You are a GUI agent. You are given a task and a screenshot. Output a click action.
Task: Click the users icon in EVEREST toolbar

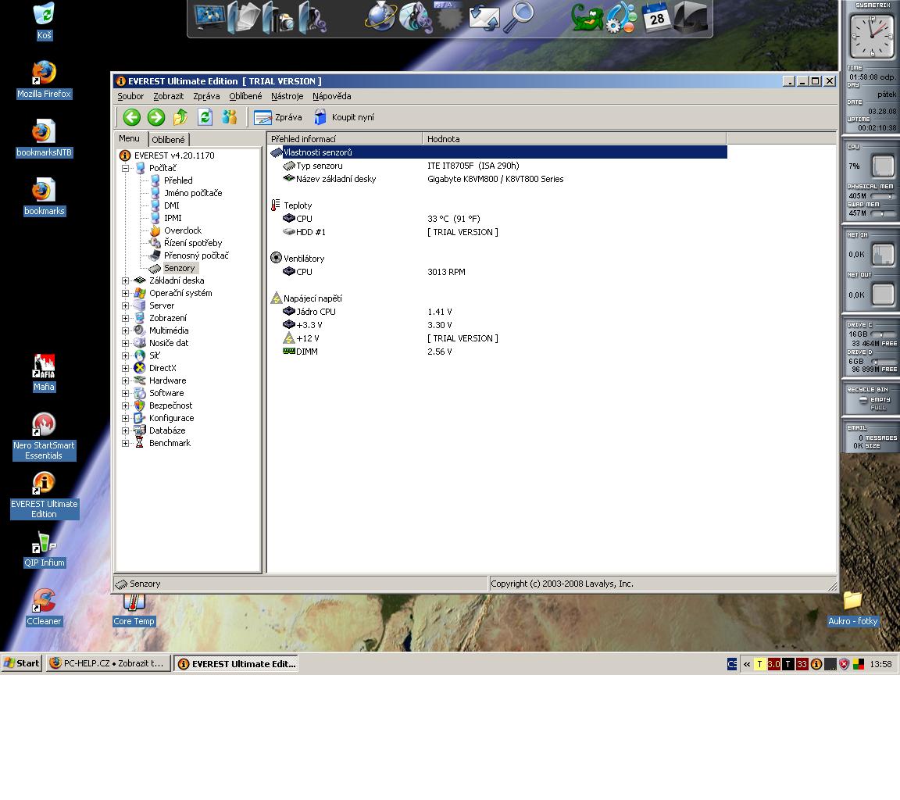coord(229,118)
